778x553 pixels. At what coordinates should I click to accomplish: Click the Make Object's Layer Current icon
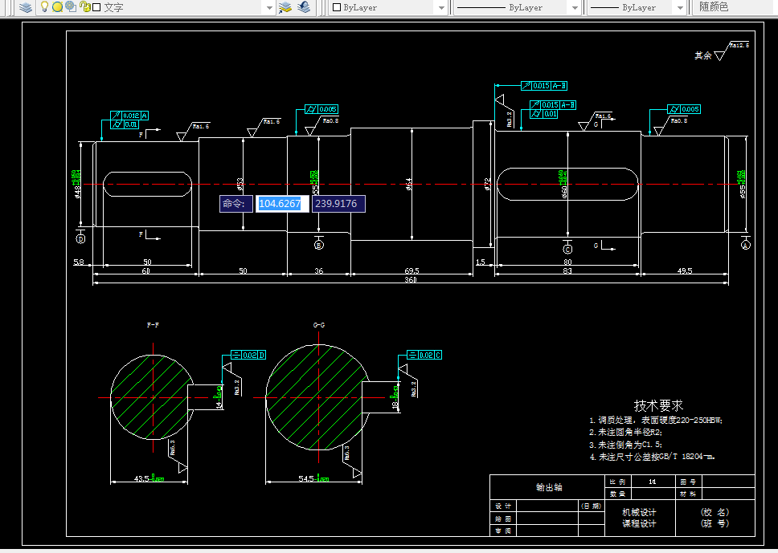tap(285, 7)
